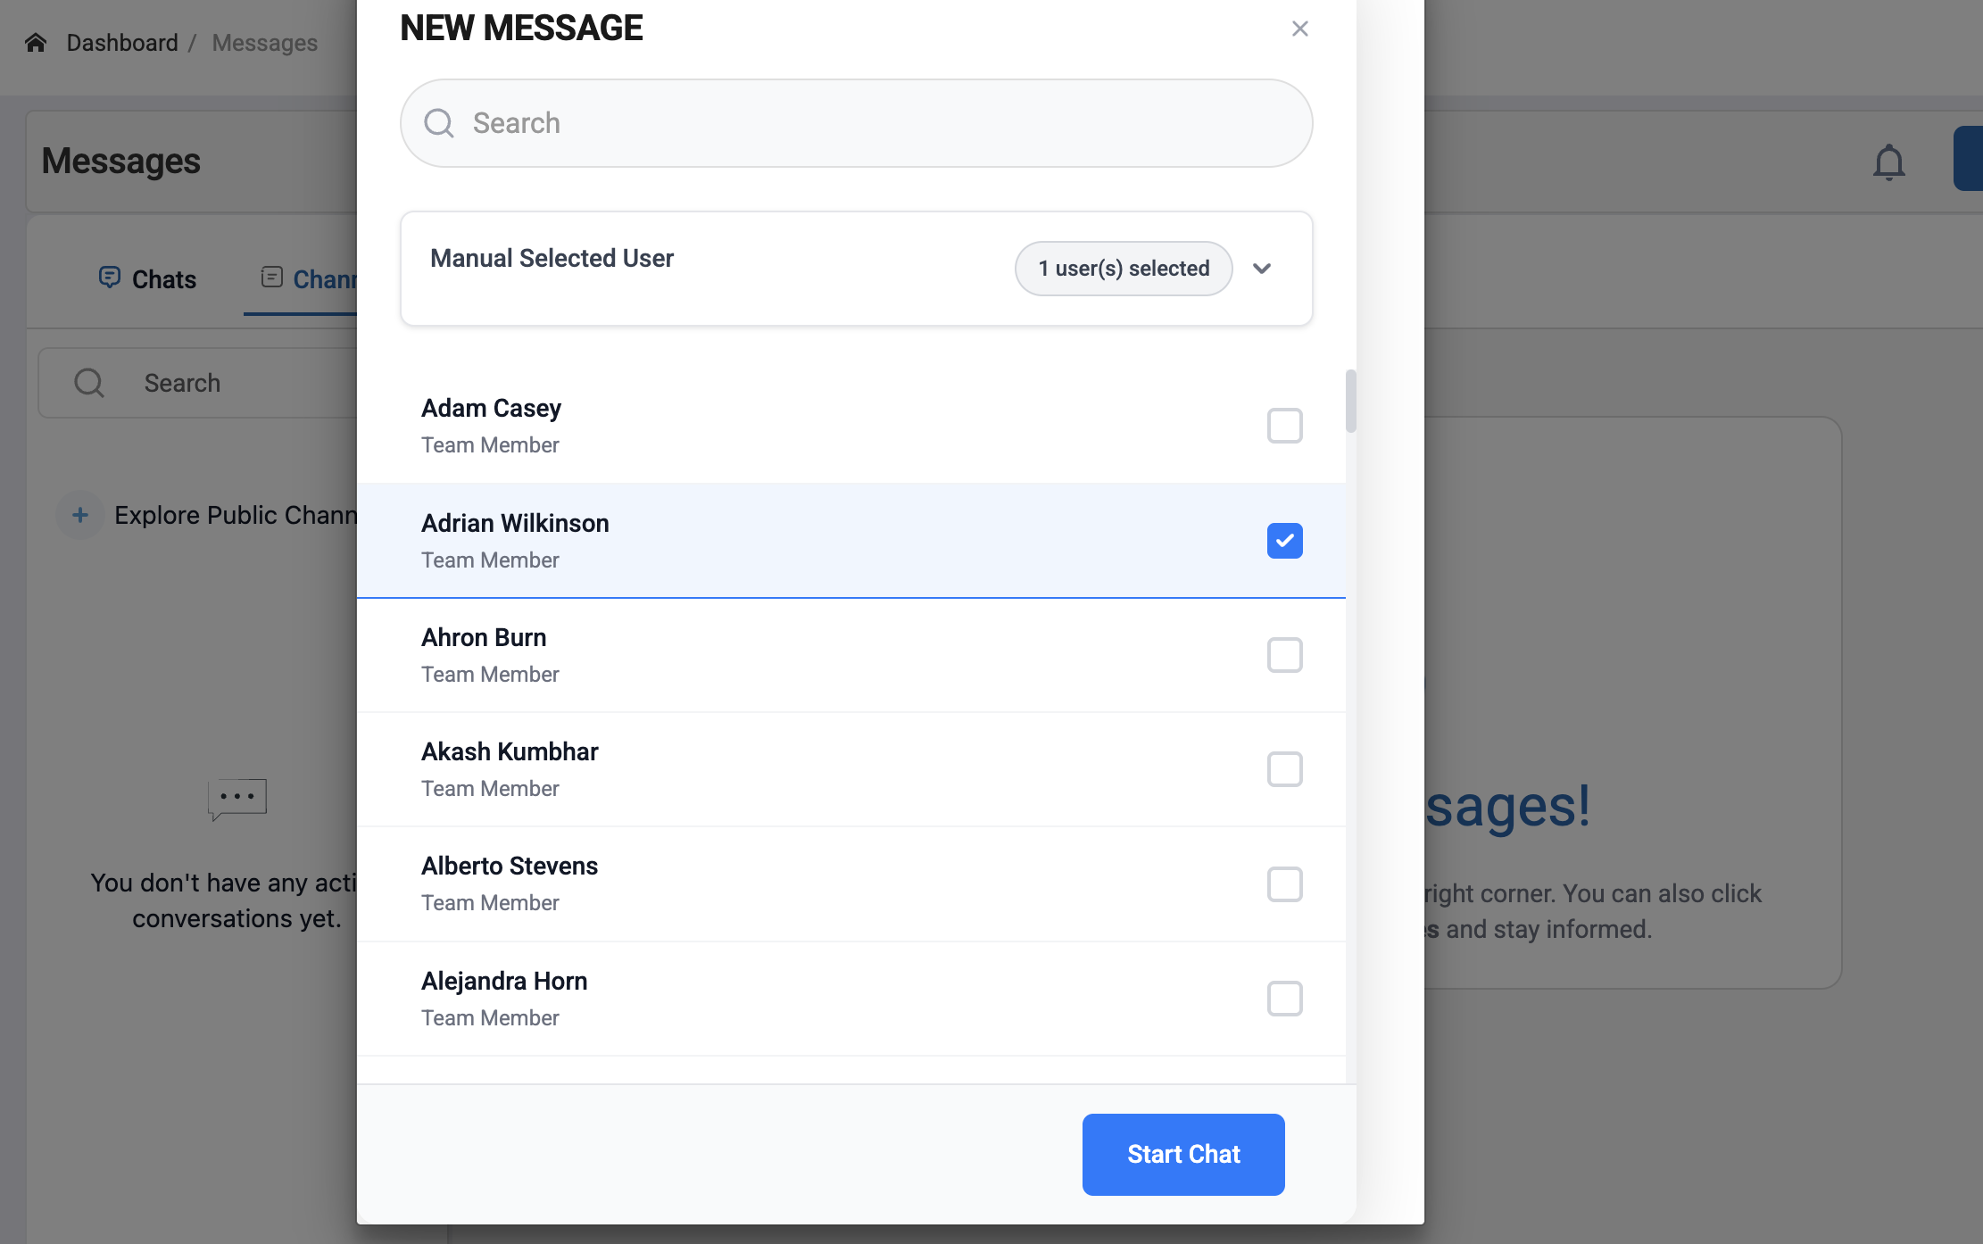Close the New Message dialog
Viewport: 1983px width, 1244px height.
point(1299,29)
